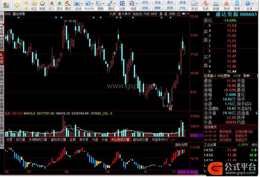The height and width of the screenshot is (177, 260).
Task: Switch to the 市盈率(ttm) tab
Action: pos(160,140)
